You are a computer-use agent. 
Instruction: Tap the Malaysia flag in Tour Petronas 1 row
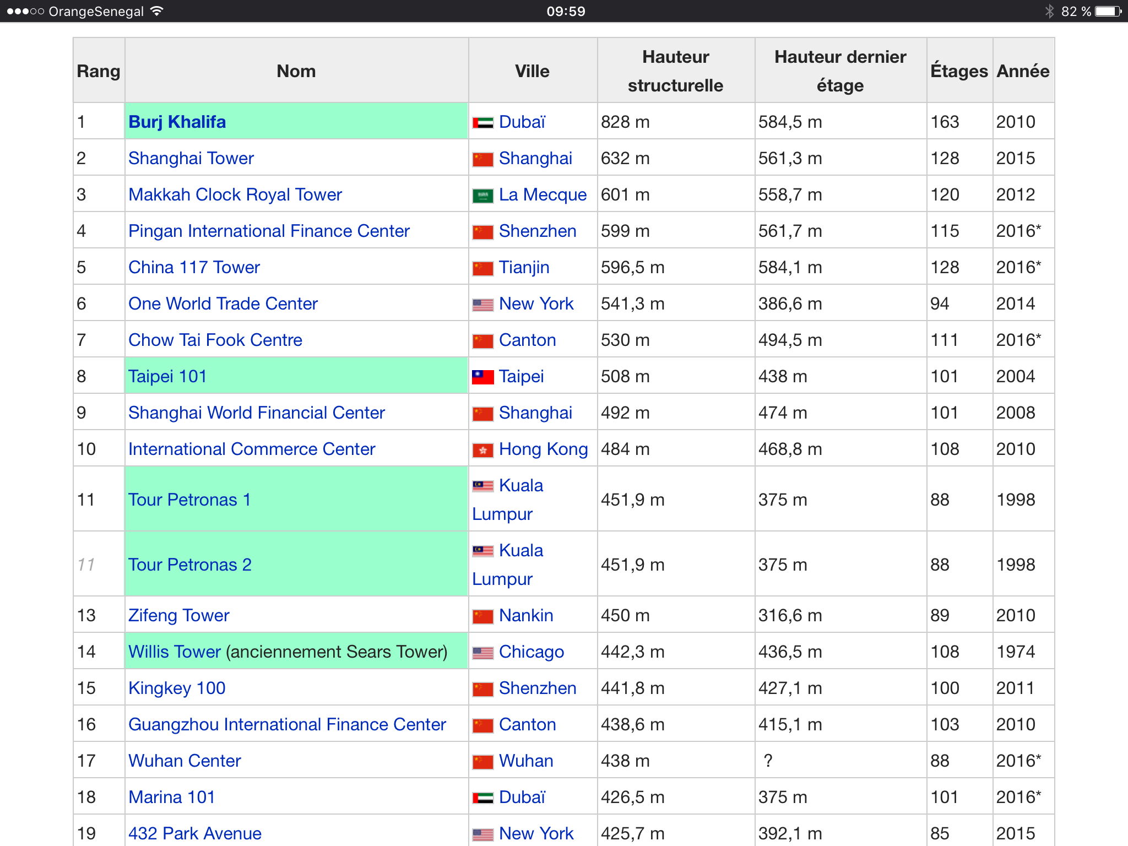point(482,486)
